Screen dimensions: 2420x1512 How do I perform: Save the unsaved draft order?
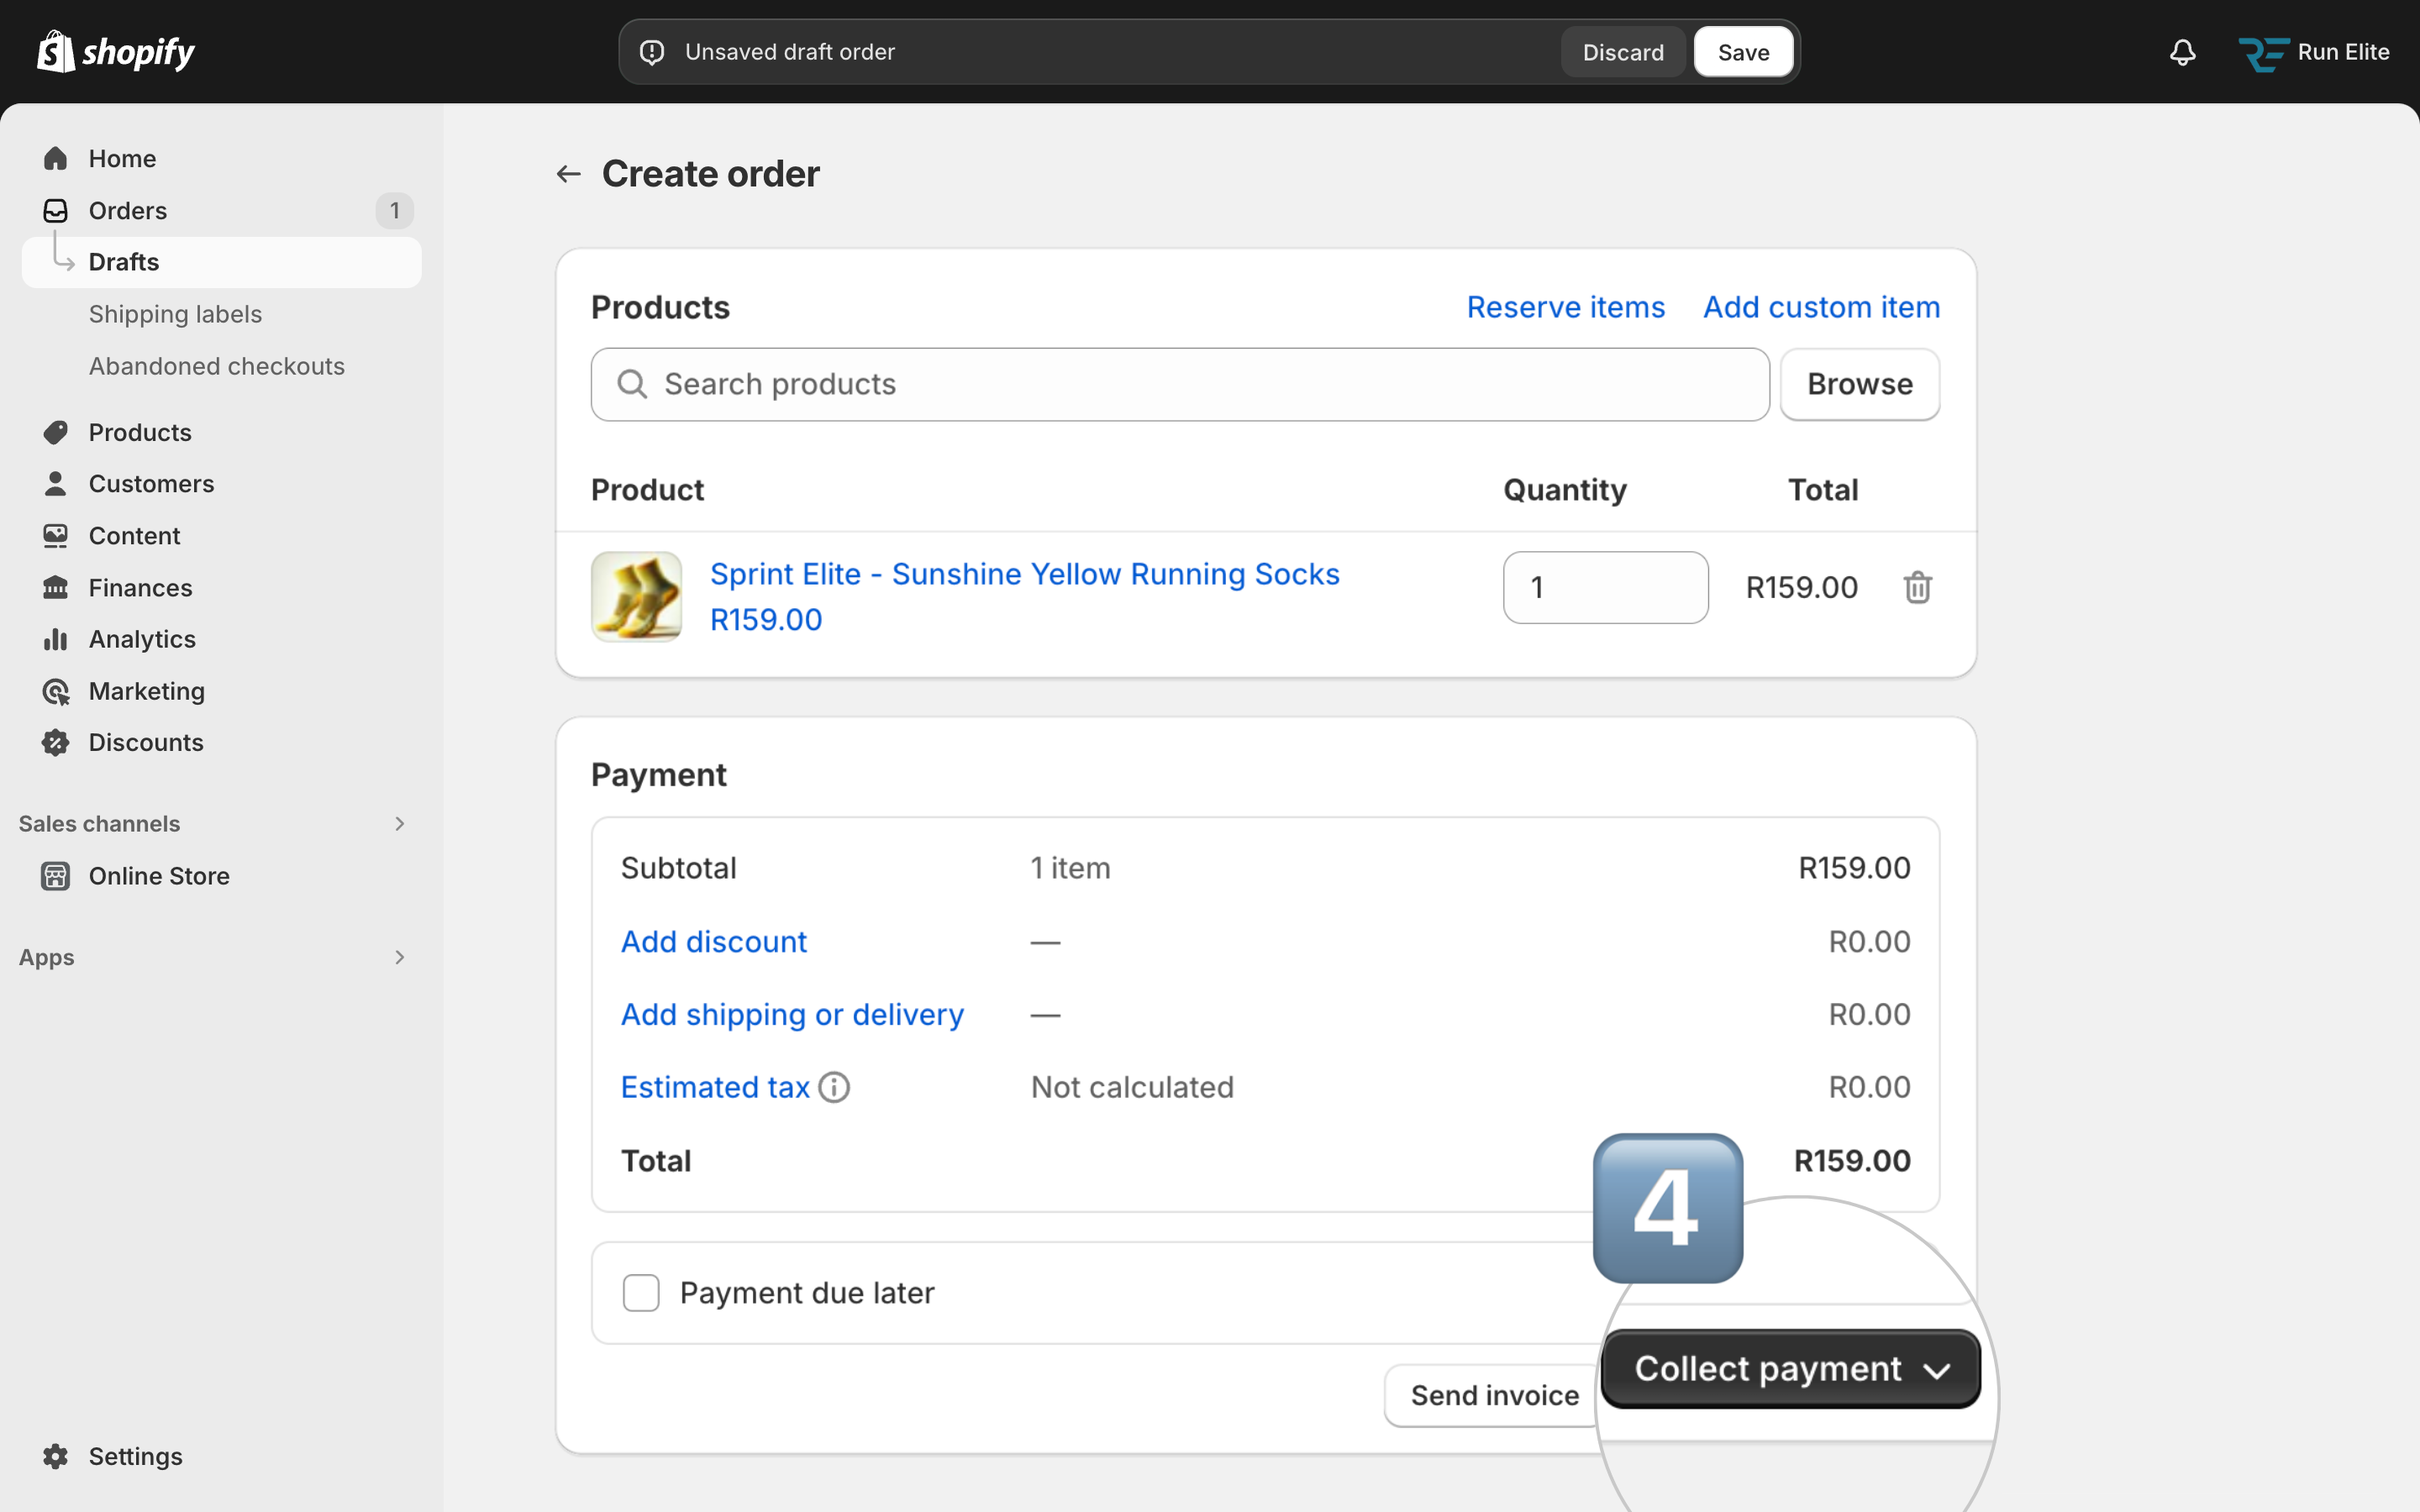(1743, 52)
